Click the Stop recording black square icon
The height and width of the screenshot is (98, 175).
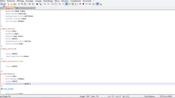83,4
